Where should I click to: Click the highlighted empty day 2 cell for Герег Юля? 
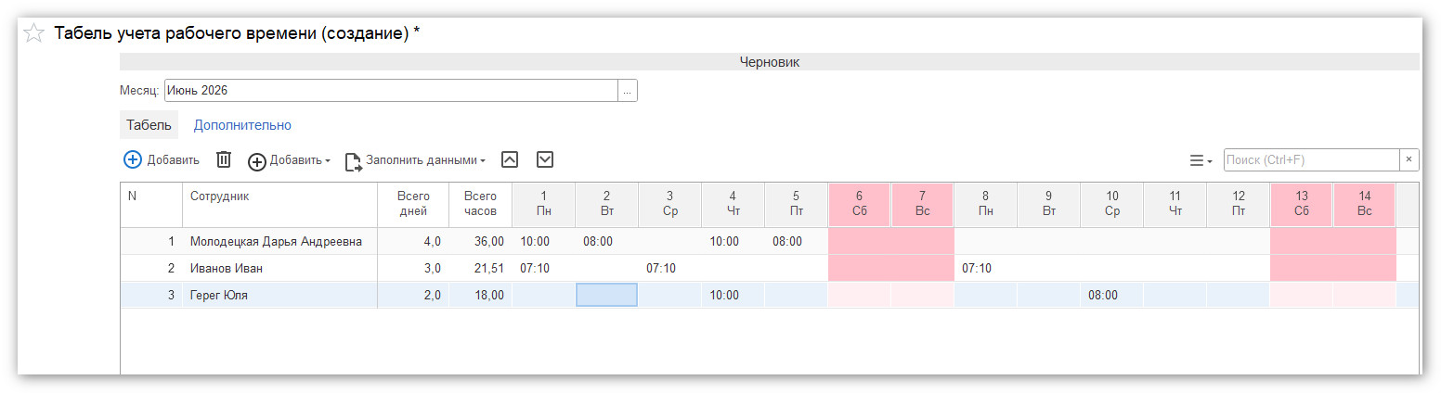606,295
